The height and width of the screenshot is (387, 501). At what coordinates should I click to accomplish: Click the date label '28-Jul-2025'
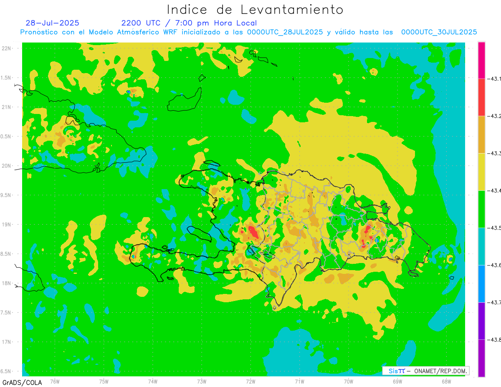tap(52, 23)
